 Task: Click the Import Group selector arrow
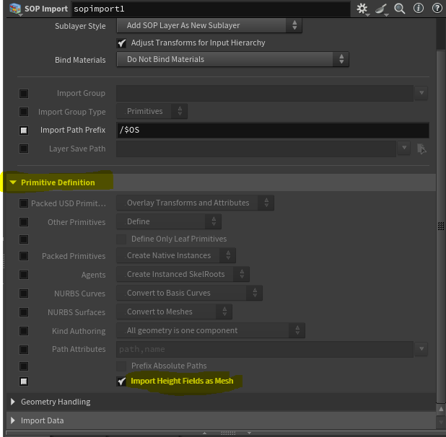(x=421, y=93)
